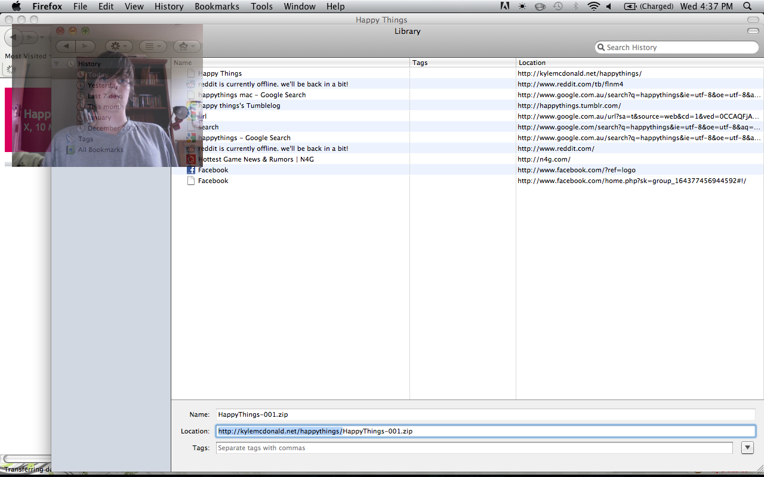Go back in Library navigation
Image resolution: width=764 pixels, height=477 pixels.
66,47
